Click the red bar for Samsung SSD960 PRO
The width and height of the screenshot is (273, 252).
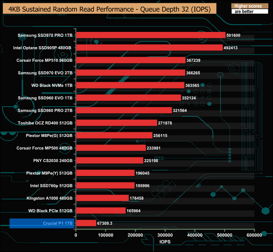[124, 110]
